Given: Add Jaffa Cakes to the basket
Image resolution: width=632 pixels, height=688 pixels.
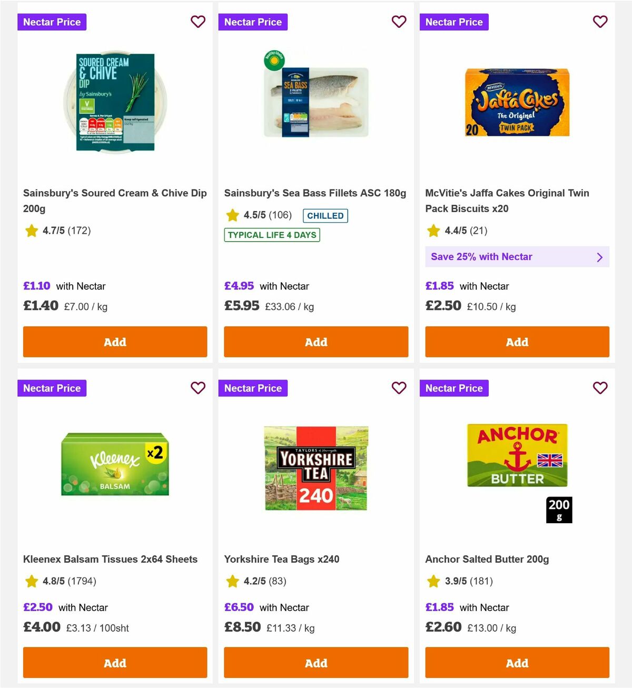Looking at the screenshot, I should (517, 342).
